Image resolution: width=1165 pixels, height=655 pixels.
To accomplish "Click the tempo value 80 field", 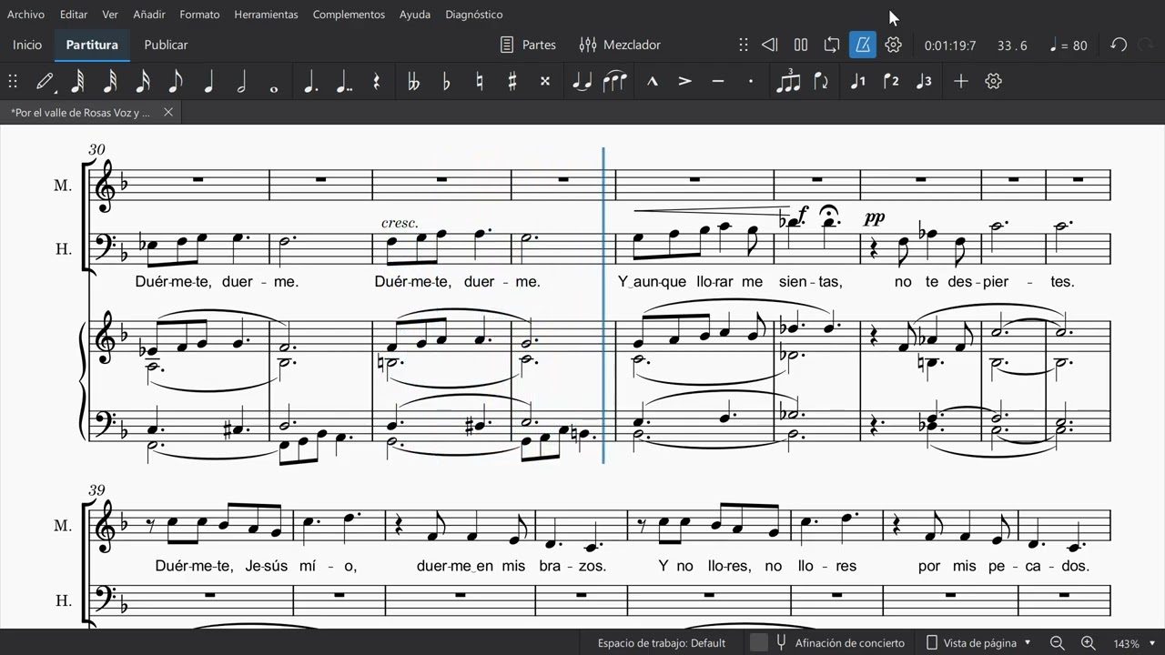I will (1069, 45).
